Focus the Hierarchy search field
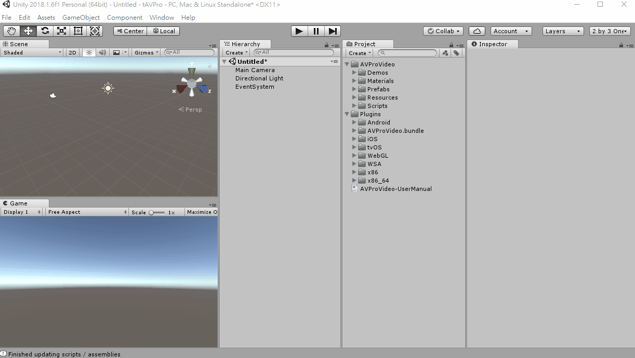The image size is (635, 358). pos(293,52)
